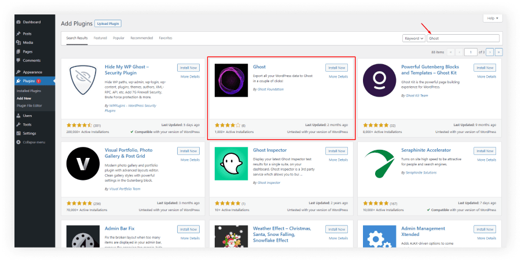The width and height of the screenshot is (521, 262).
Task: Open the Ghost Kit Team author link
Action: click(417, 95)
